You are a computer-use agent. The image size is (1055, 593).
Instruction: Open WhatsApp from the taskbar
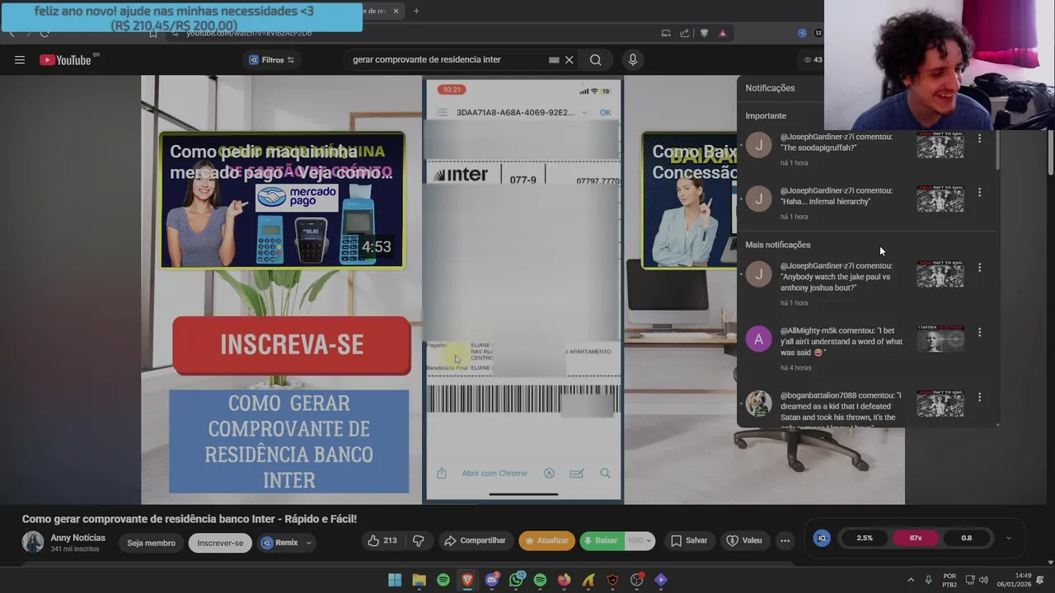pyautogui.click(x=516, y=580)
